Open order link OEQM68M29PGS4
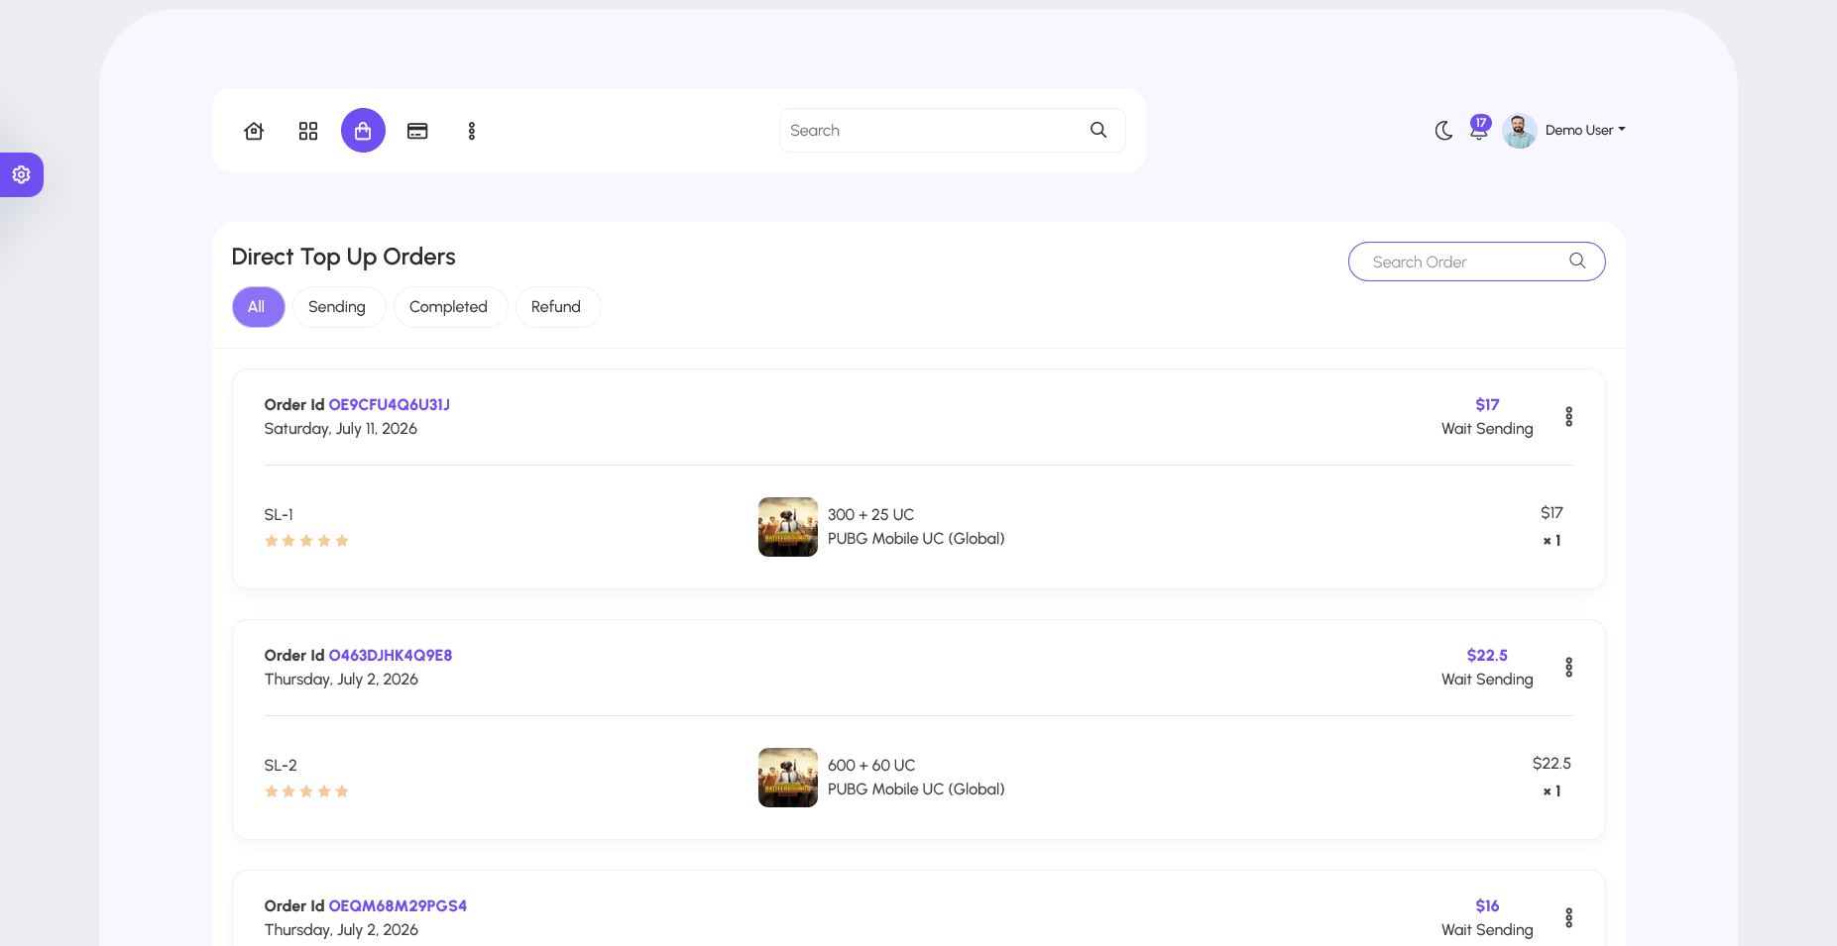This screenshot has height=946, width=1837. coord(398,905)
